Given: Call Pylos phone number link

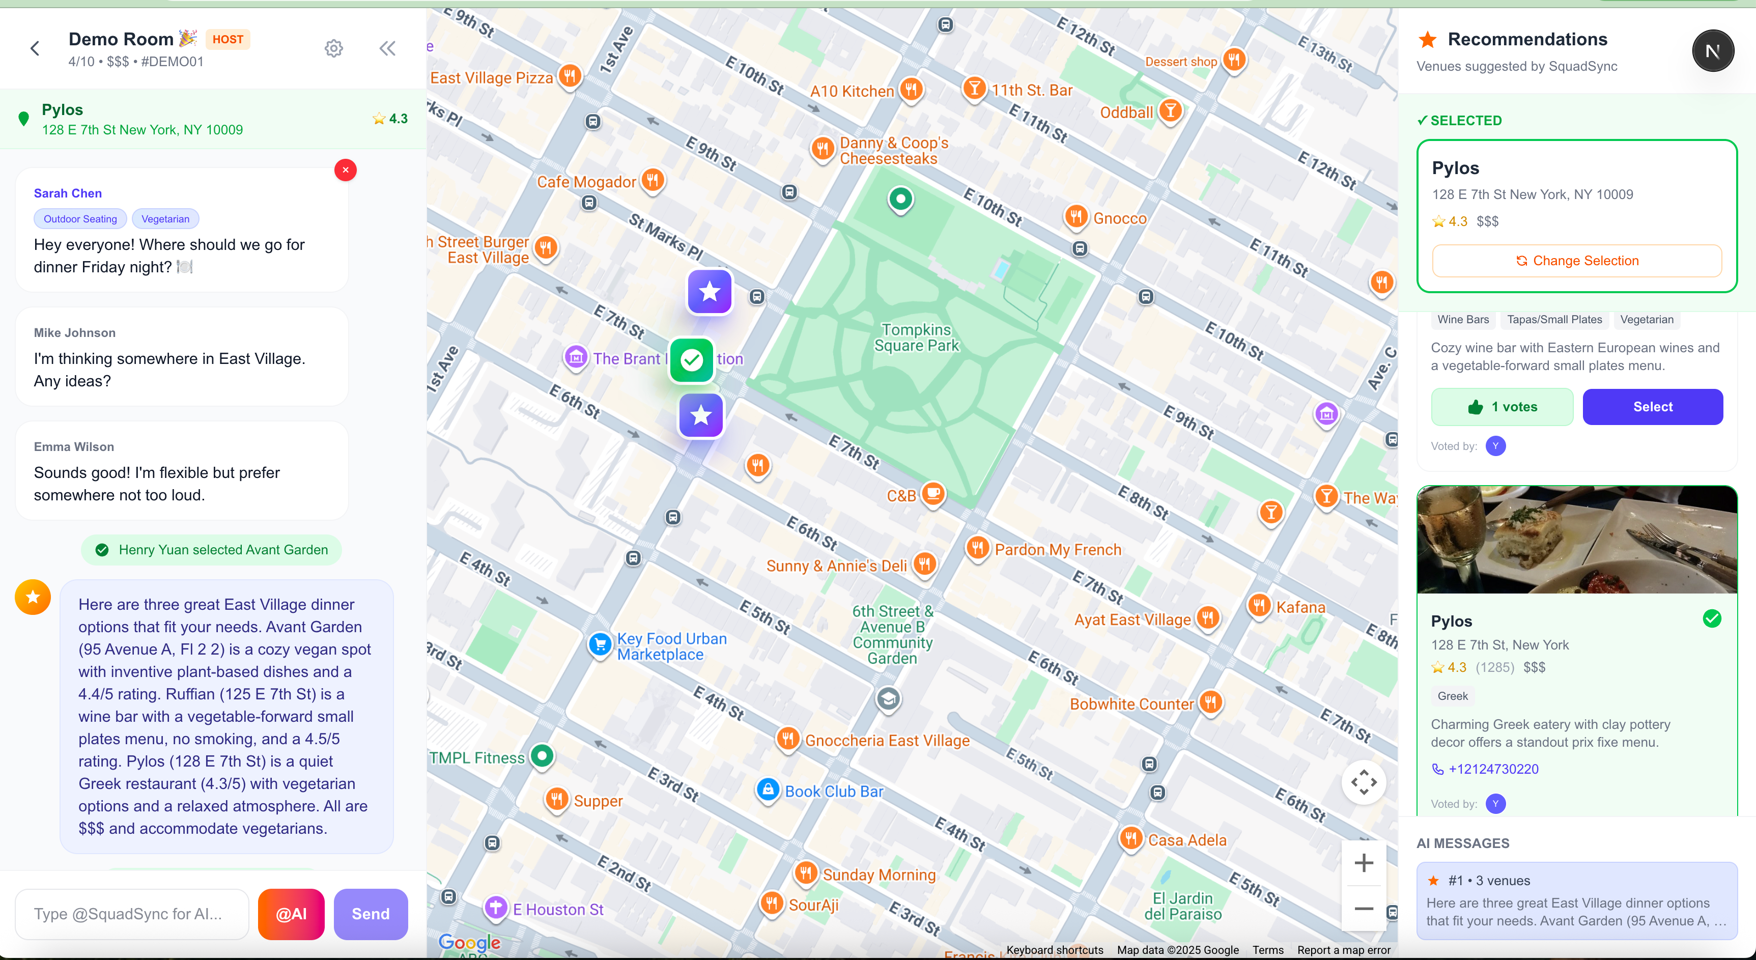Looking at the screenshot, I should [1493, 769].
